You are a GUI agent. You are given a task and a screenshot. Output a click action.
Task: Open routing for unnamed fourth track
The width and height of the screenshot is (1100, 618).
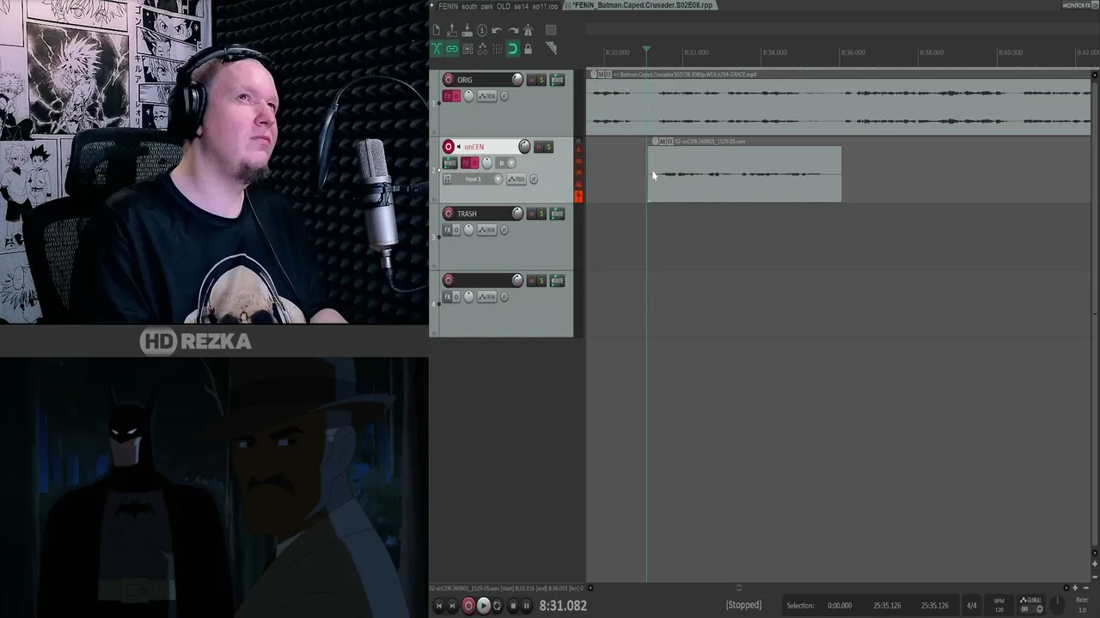point(557,281)
